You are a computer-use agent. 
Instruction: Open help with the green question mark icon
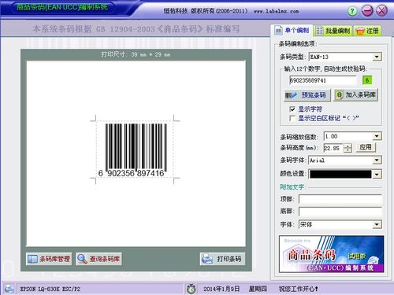coord(352,11)
